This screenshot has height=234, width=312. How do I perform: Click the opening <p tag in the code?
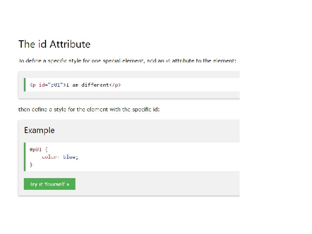click(x=32, y=85)
